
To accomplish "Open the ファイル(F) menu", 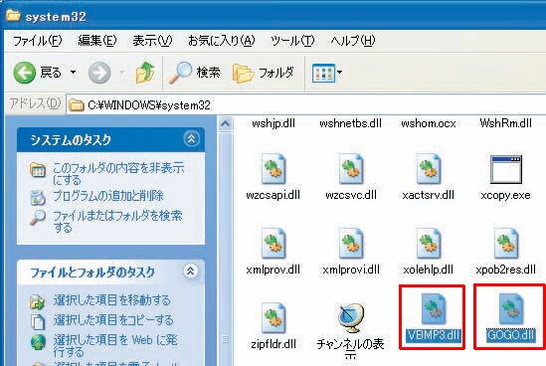I will [37, 41].
